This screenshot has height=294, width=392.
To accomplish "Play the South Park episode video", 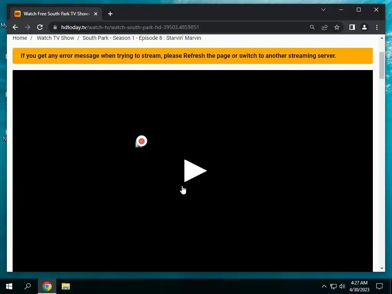I will pos(195,171).
